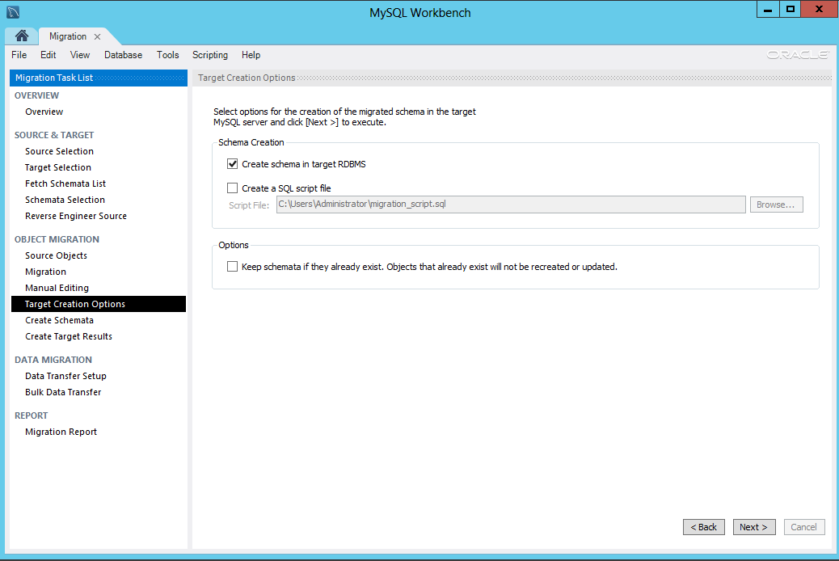Open 'Data Transfer Setup' step
The height and width of the screenshot is (561, 839).
point(65,376)
